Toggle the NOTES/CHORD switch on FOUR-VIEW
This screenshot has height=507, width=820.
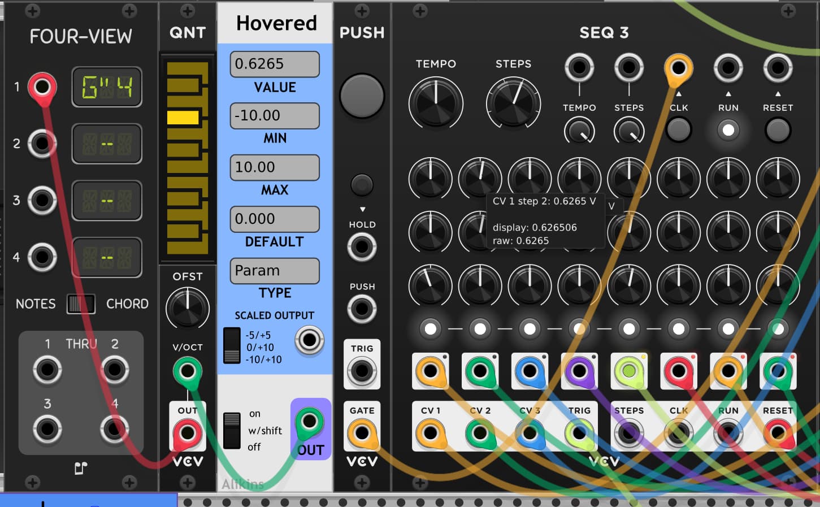point(81,304)
